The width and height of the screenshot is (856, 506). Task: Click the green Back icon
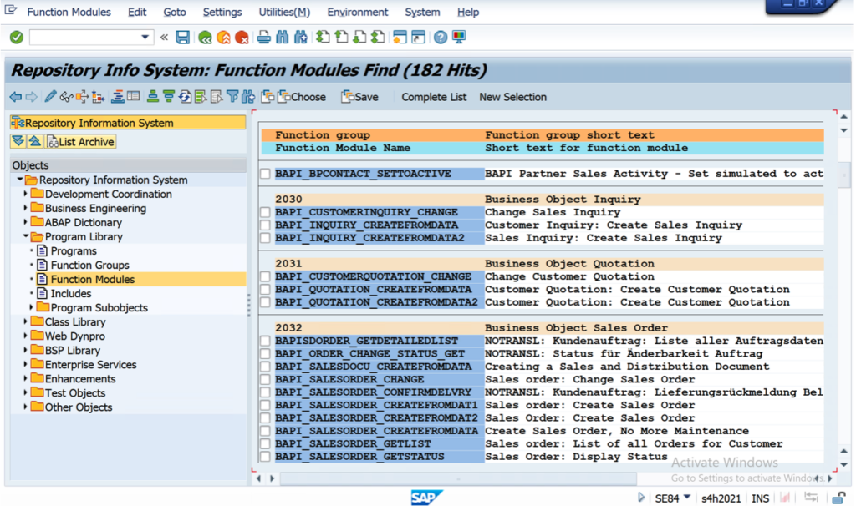[206, 37]
